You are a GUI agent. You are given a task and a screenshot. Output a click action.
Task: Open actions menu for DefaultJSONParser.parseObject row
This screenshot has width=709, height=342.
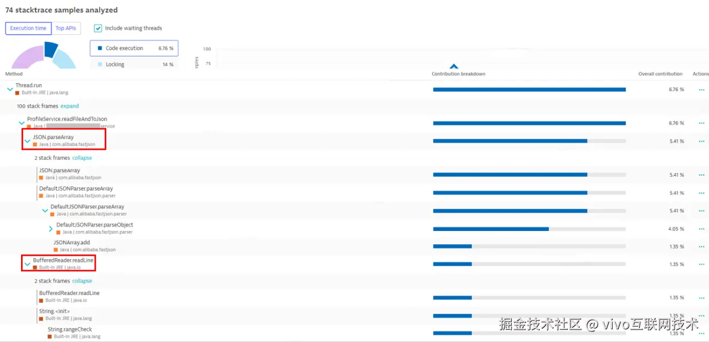pyautogui.click(x=701, y=229)
